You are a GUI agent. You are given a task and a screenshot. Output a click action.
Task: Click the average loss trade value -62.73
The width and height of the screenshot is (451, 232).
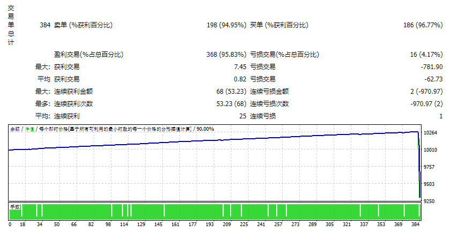click(x=433, y=79)
